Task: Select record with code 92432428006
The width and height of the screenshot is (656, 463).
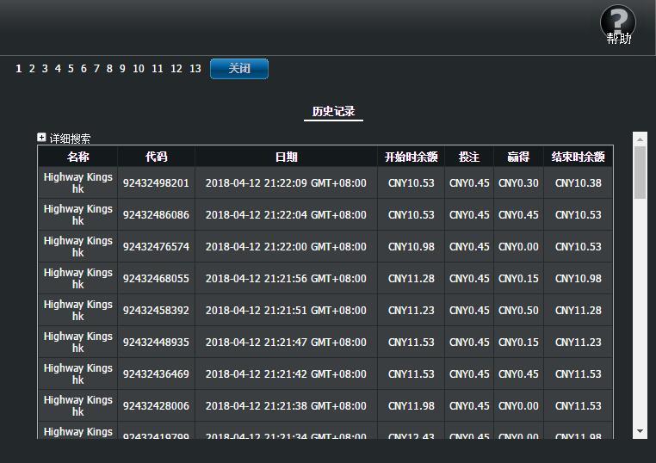Action: click(156, 406)
